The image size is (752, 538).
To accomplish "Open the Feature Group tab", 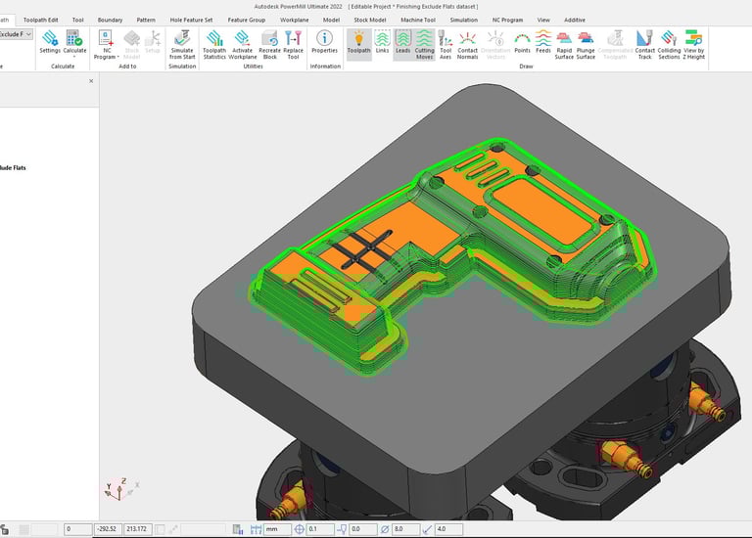I will (x=246, y=21).
